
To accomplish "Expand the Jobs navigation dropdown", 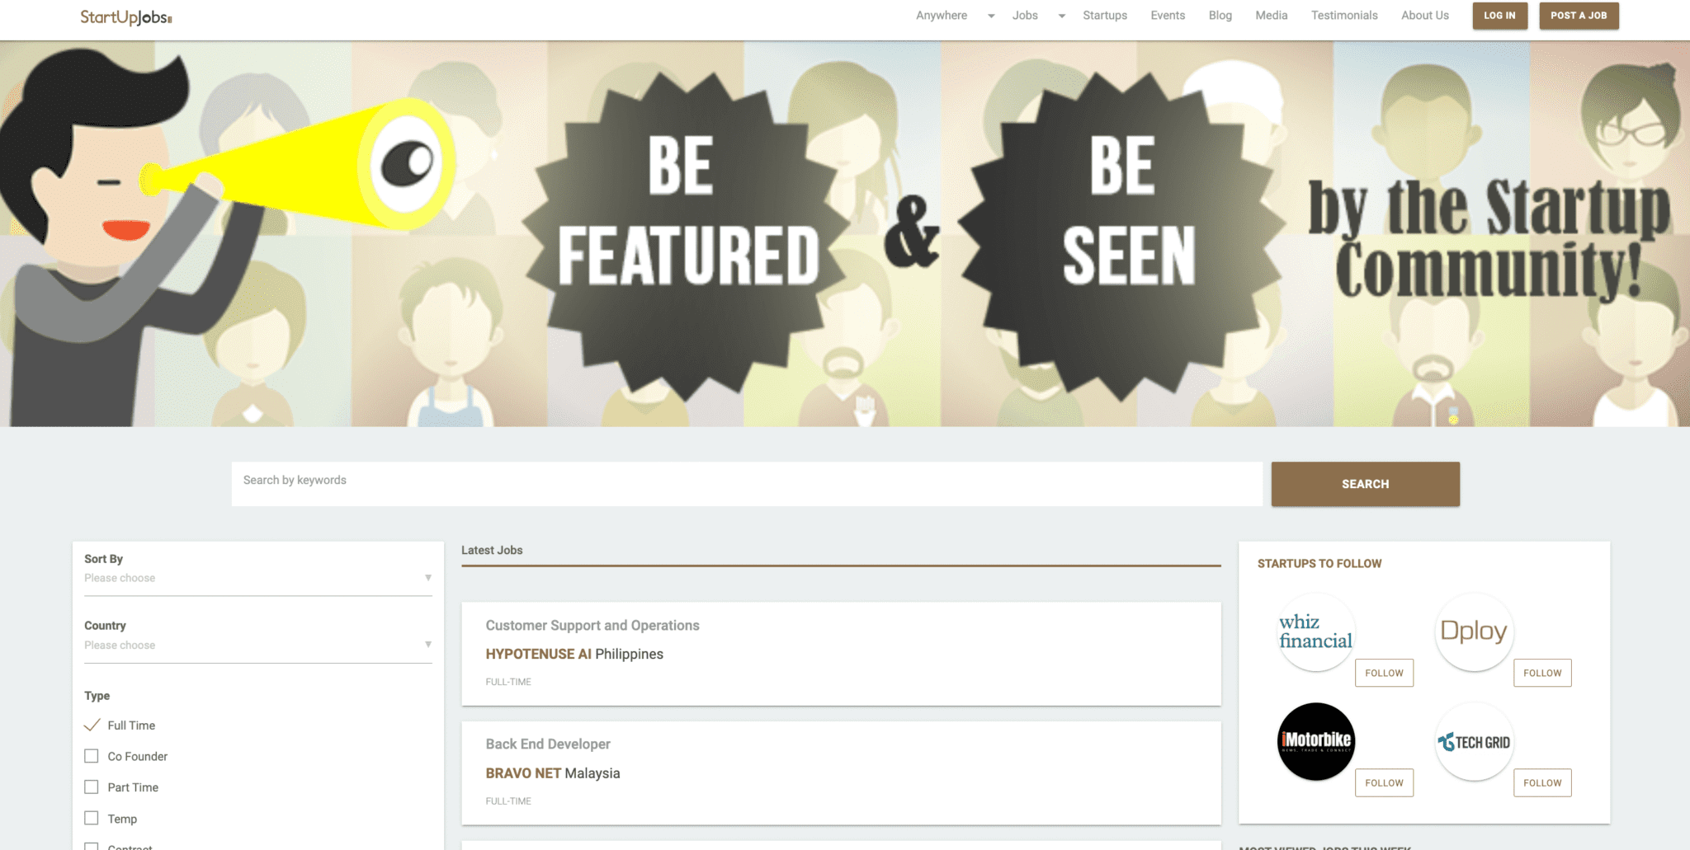I will pos(1025,15).
